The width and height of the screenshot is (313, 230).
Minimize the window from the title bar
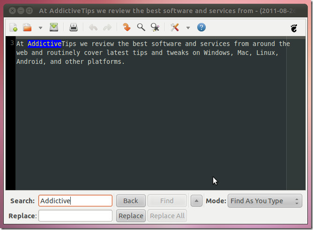21,11
